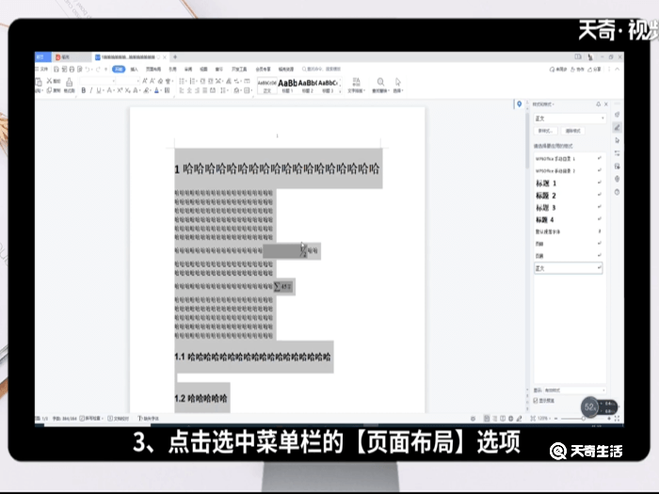Image resolution: width=659 pixels, height=494 pixels.
Task: Click the Format Painter brush icon
Action: point(70,85)
